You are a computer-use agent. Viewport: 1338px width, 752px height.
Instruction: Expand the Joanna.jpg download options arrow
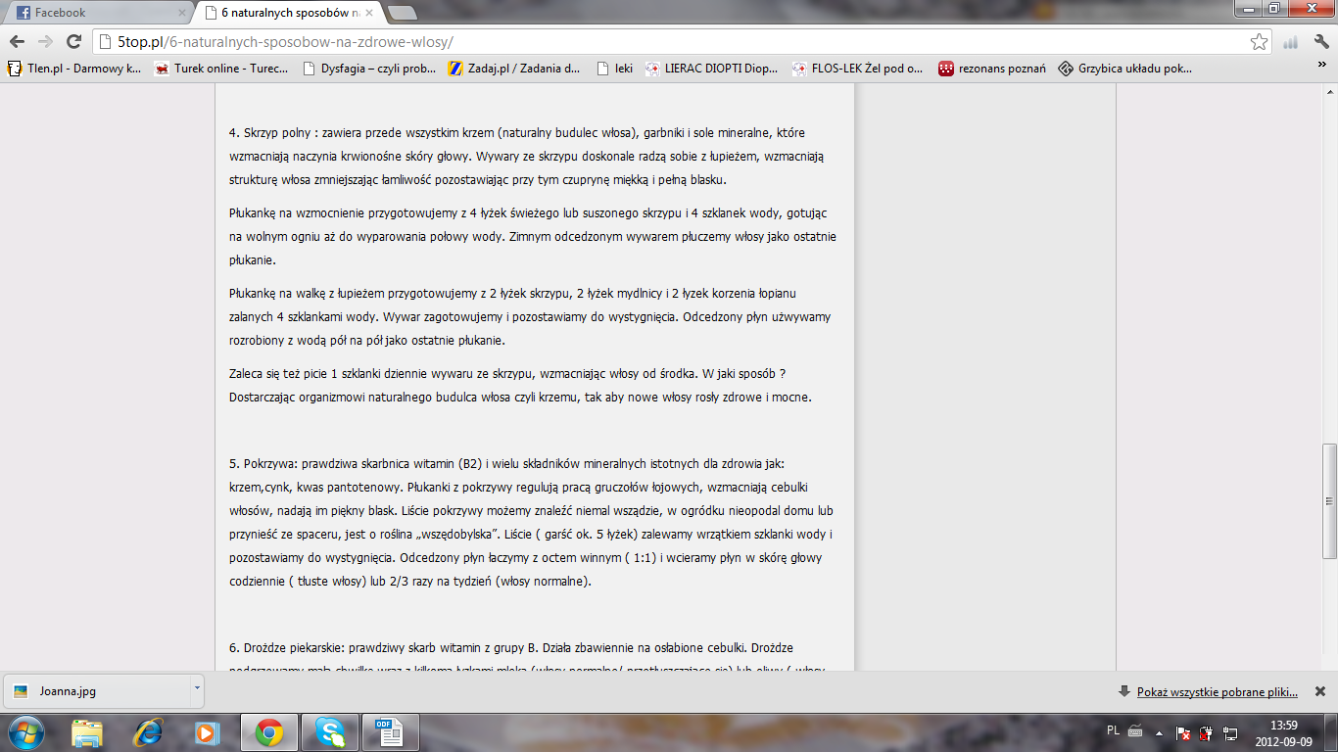click(197, 688)
